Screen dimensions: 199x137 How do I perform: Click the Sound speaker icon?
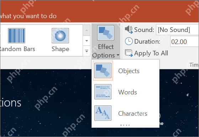coord(129,29)
